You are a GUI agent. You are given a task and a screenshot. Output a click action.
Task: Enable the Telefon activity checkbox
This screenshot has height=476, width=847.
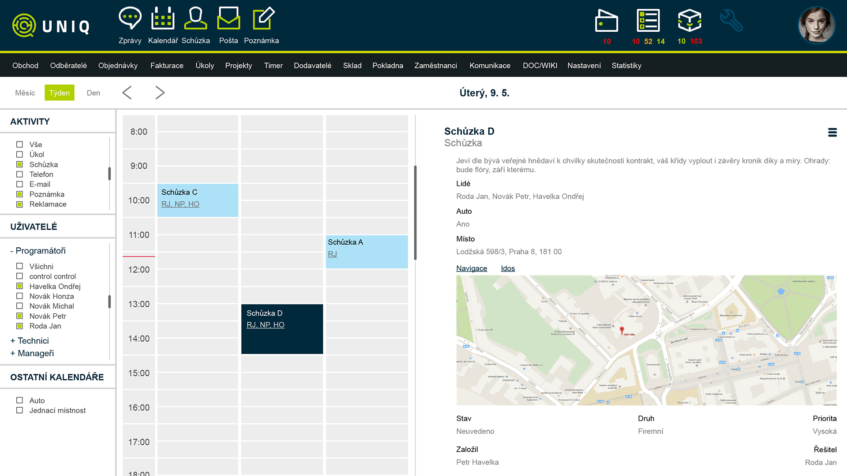(19, 175)
